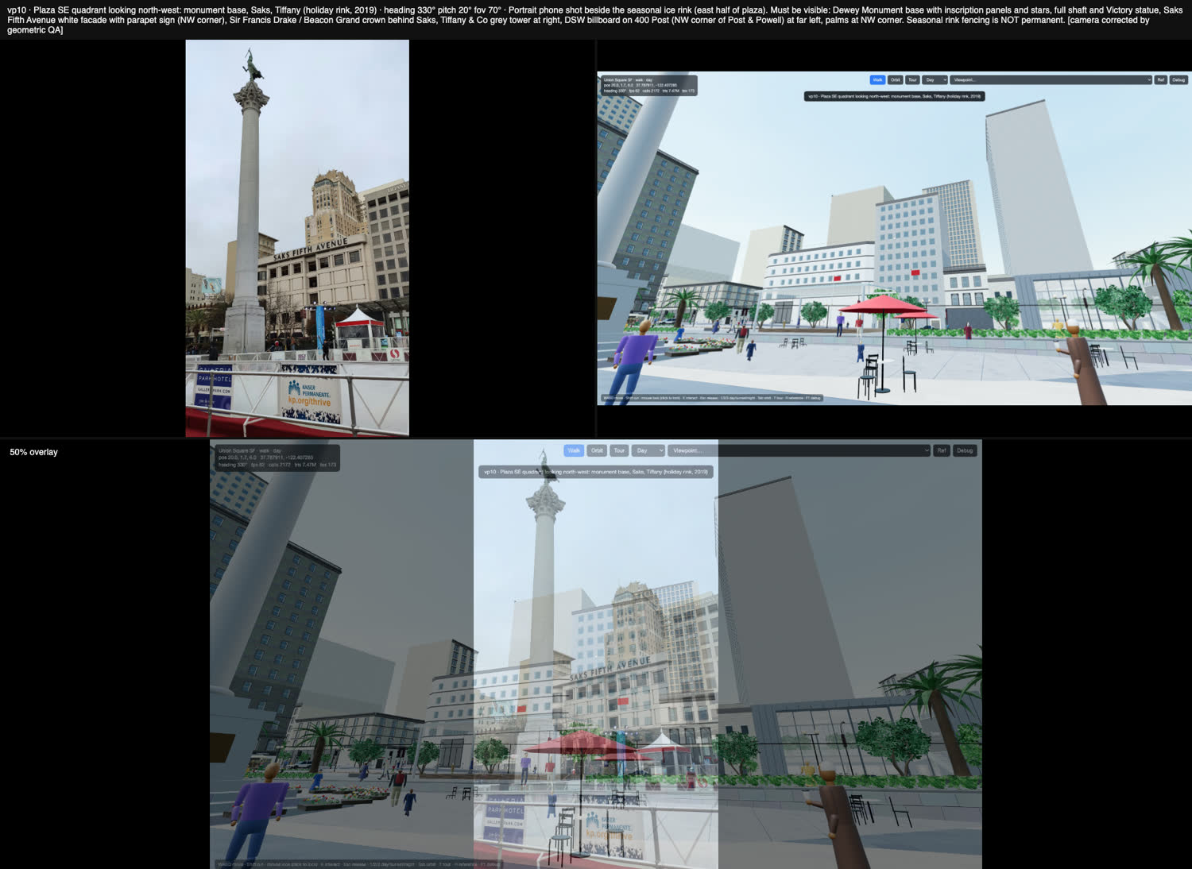Switch to Orbit mode in the top render toolbar
Image resolution: width=1192 pixels, height=869 pixels.
tap(896, 80)
